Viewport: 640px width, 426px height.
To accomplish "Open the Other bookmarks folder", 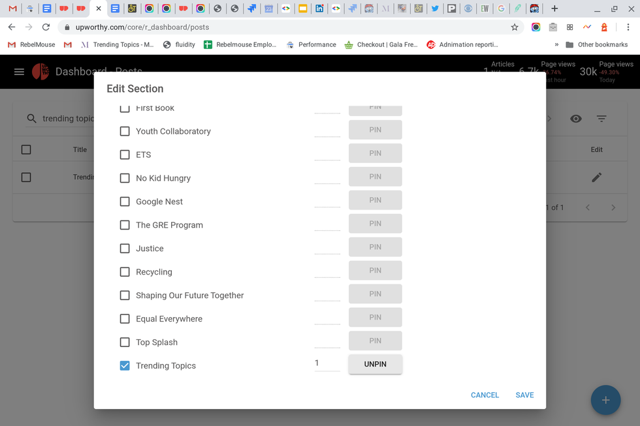I will 596,45.
